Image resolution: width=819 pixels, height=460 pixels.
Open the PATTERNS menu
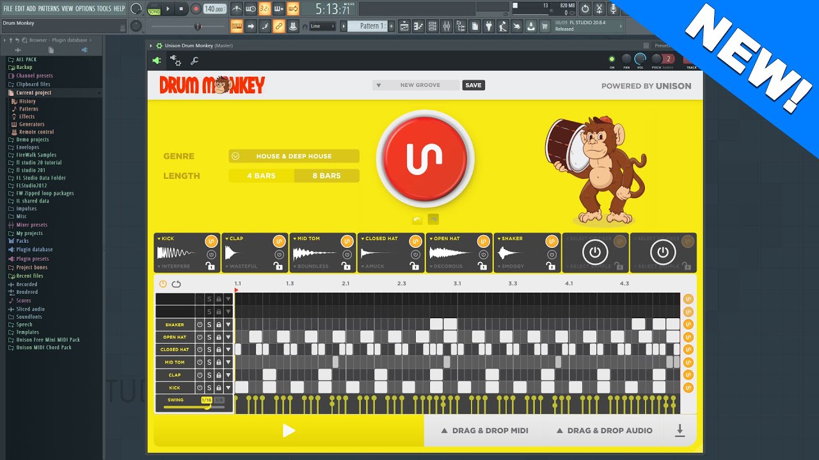49,8
